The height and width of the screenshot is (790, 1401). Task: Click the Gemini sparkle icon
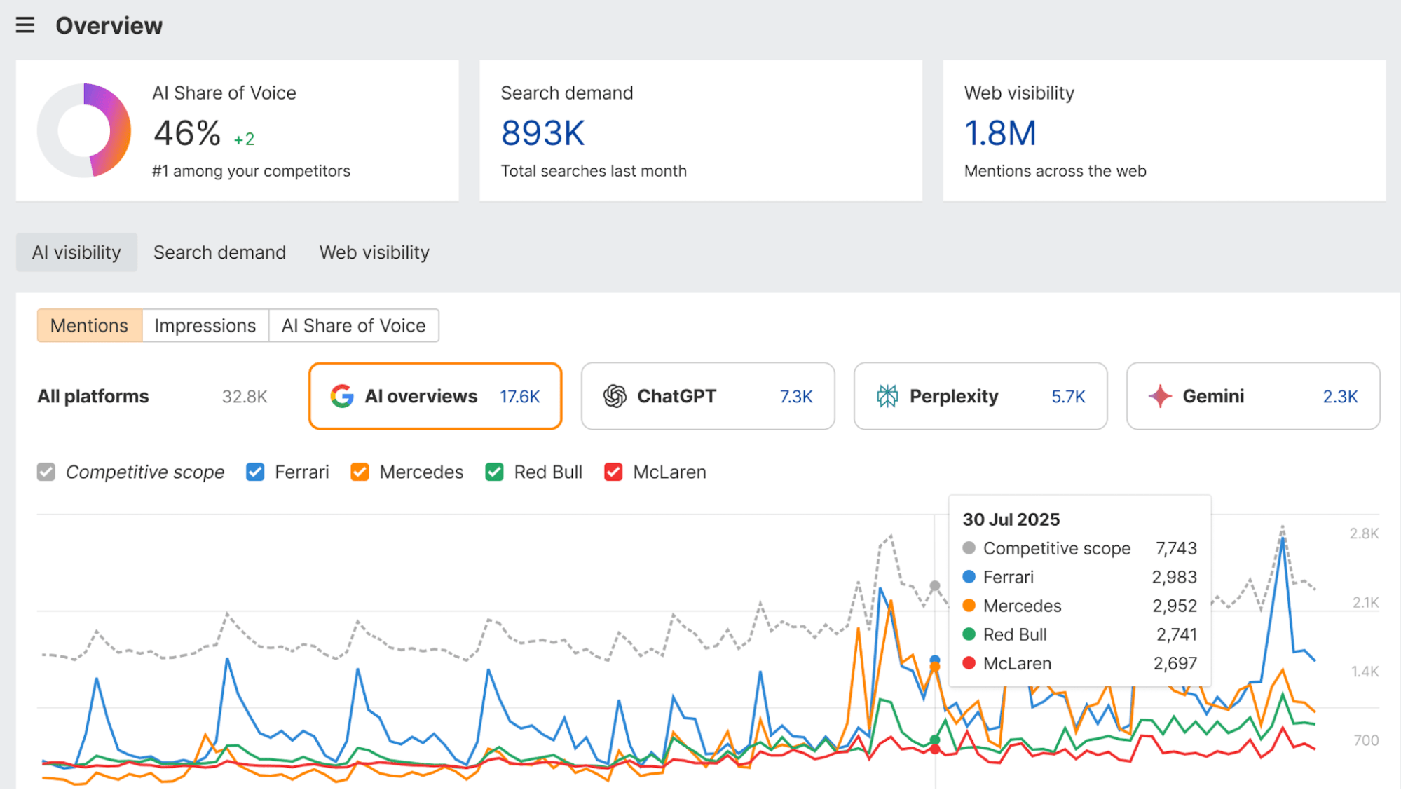1160,395
